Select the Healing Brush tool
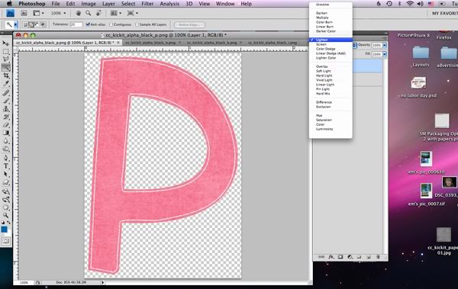Image resolution: width=458 pixels, height=289 pixels. pyautogui.click(x=5, y=93)
